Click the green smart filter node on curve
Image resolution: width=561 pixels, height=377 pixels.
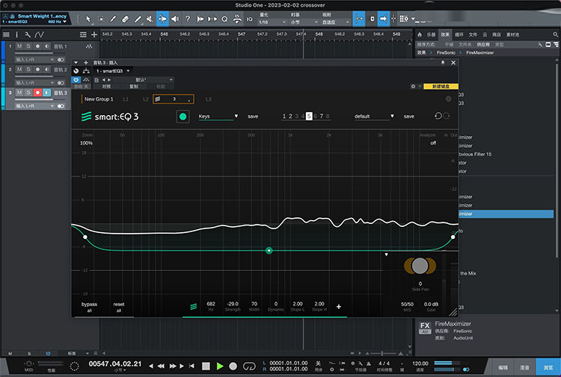tap(269, 251)
